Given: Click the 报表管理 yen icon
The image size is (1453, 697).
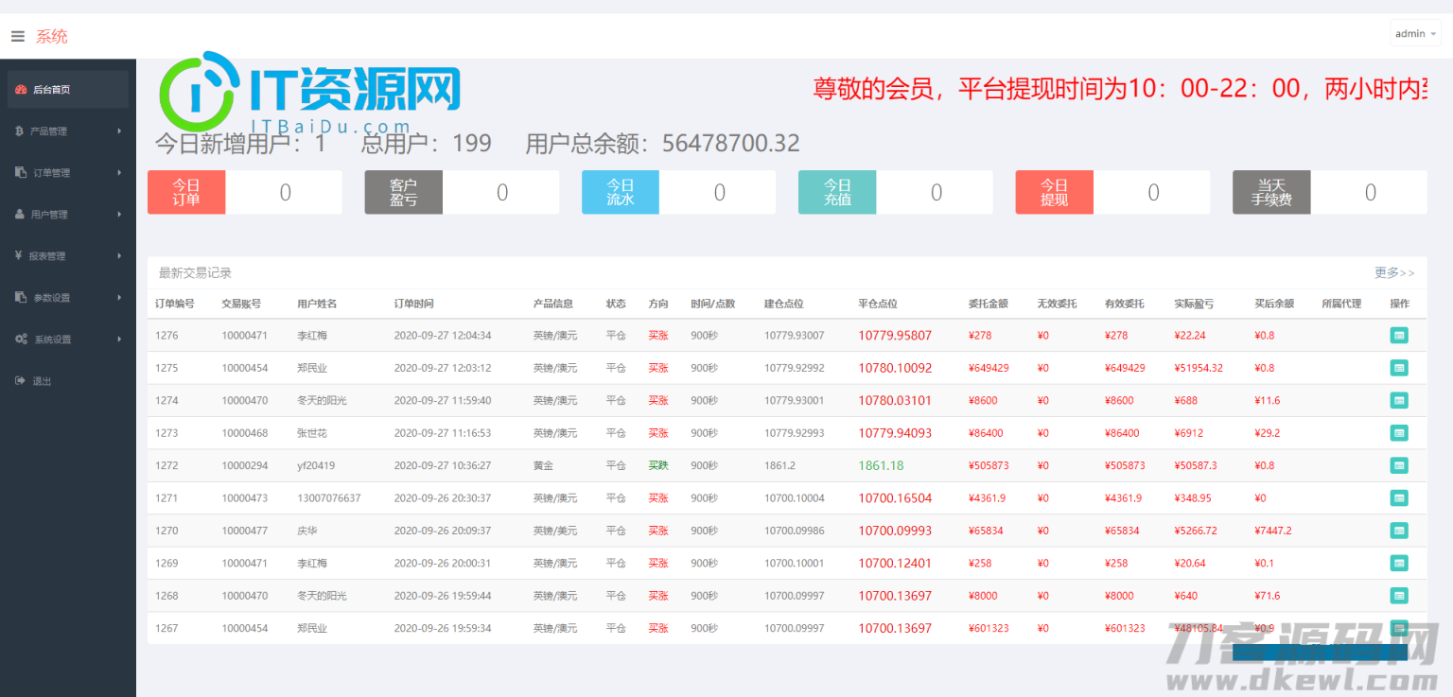Looking at the screenshot, I should (19, 256).
